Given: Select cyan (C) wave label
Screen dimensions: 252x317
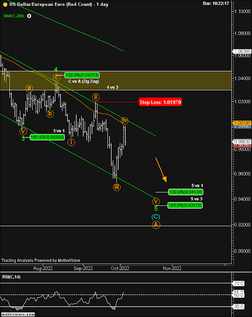Looking at the screenshot, I should (x=156, y=217).
